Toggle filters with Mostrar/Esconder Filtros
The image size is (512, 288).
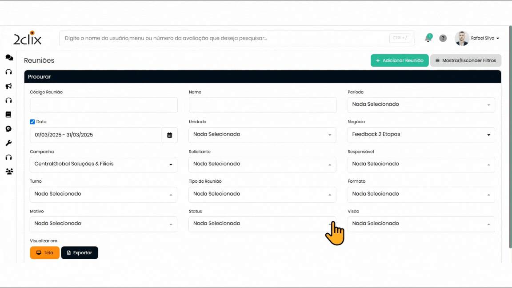point(466,60)
